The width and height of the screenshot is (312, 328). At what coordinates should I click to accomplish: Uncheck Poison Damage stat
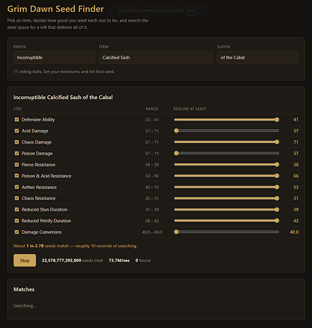tap(16, 154)
